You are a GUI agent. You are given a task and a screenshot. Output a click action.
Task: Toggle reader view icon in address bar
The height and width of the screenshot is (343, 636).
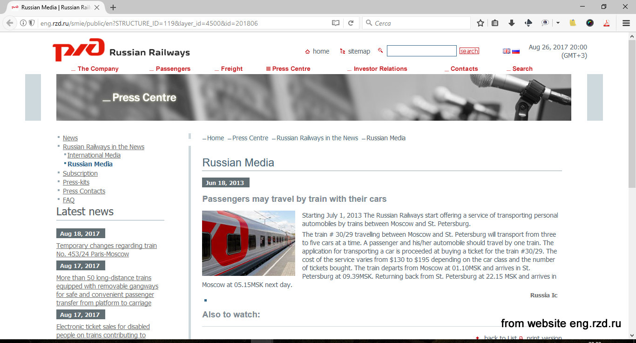click(335, 23)
